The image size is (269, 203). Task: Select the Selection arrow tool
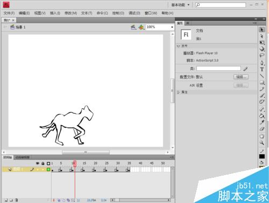(x=262, y=30)
